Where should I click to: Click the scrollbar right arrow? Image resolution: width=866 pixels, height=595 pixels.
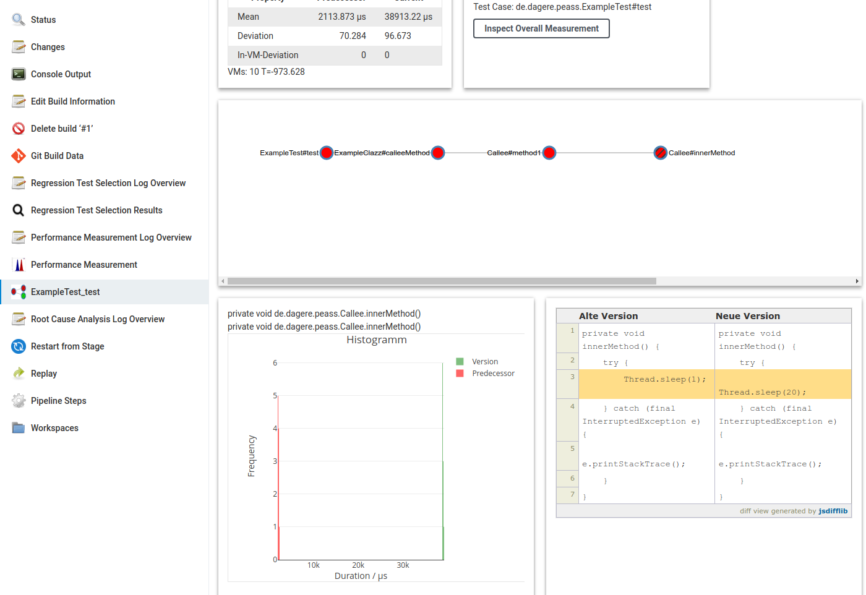click(x=857, y=281)
